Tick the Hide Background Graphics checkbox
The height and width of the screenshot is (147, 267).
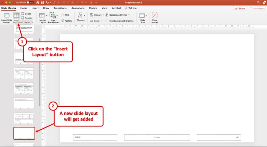click(x=107, y=21)
